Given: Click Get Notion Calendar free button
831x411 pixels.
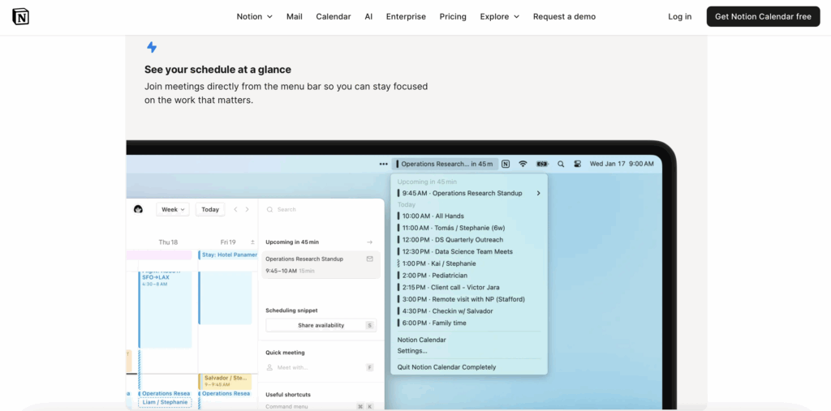Looking at the screenshot, I should [x=763, y=16].
